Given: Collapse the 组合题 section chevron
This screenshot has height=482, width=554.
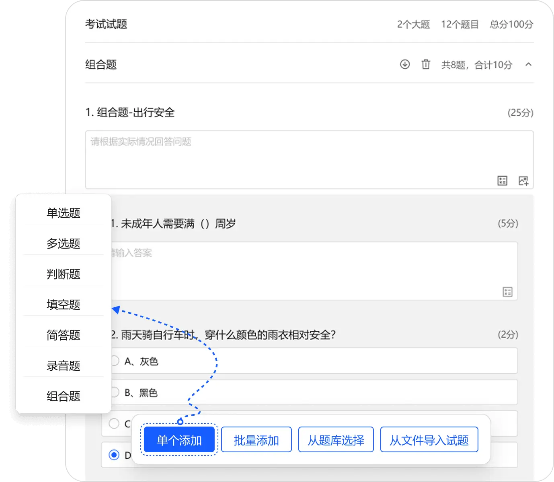Looking at the screenshot, I should point(529,64).
